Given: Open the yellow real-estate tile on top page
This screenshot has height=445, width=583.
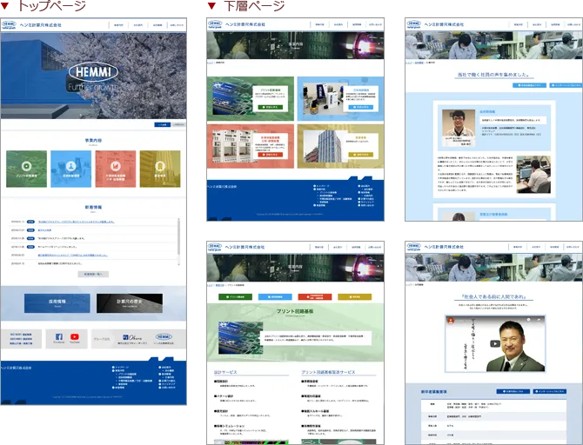Looking at the screenshot, I should point(160,169).
